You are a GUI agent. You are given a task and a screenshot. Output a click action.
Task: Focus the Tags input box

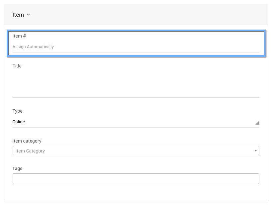click(x=136, y=179)
